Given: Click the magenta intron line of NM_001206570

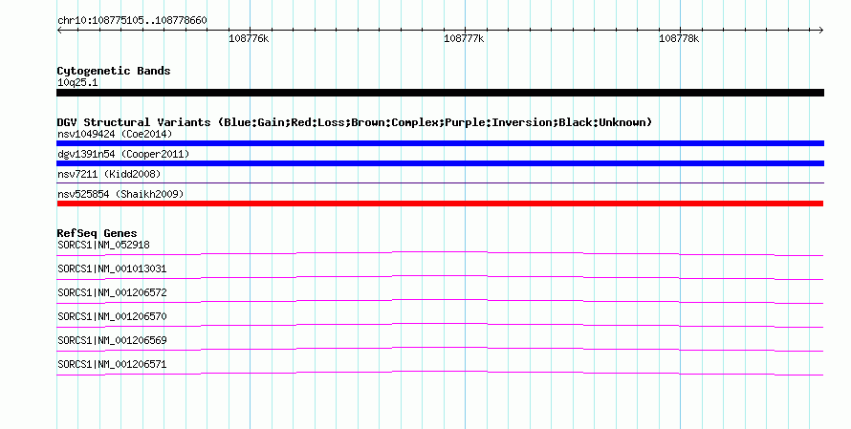Looking at the screenshot, I should pyautogui.click(x=440, y=323).
